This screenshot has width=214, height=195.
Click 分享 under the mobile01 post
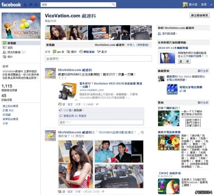click(x=78, y=104)
